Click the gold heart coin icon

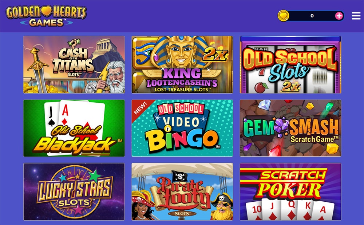pos(284,16)
